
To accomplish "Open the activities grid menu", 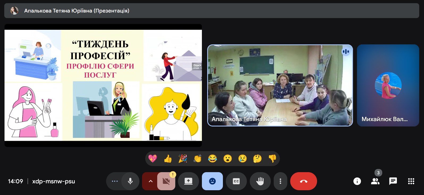I will (411, 181).
